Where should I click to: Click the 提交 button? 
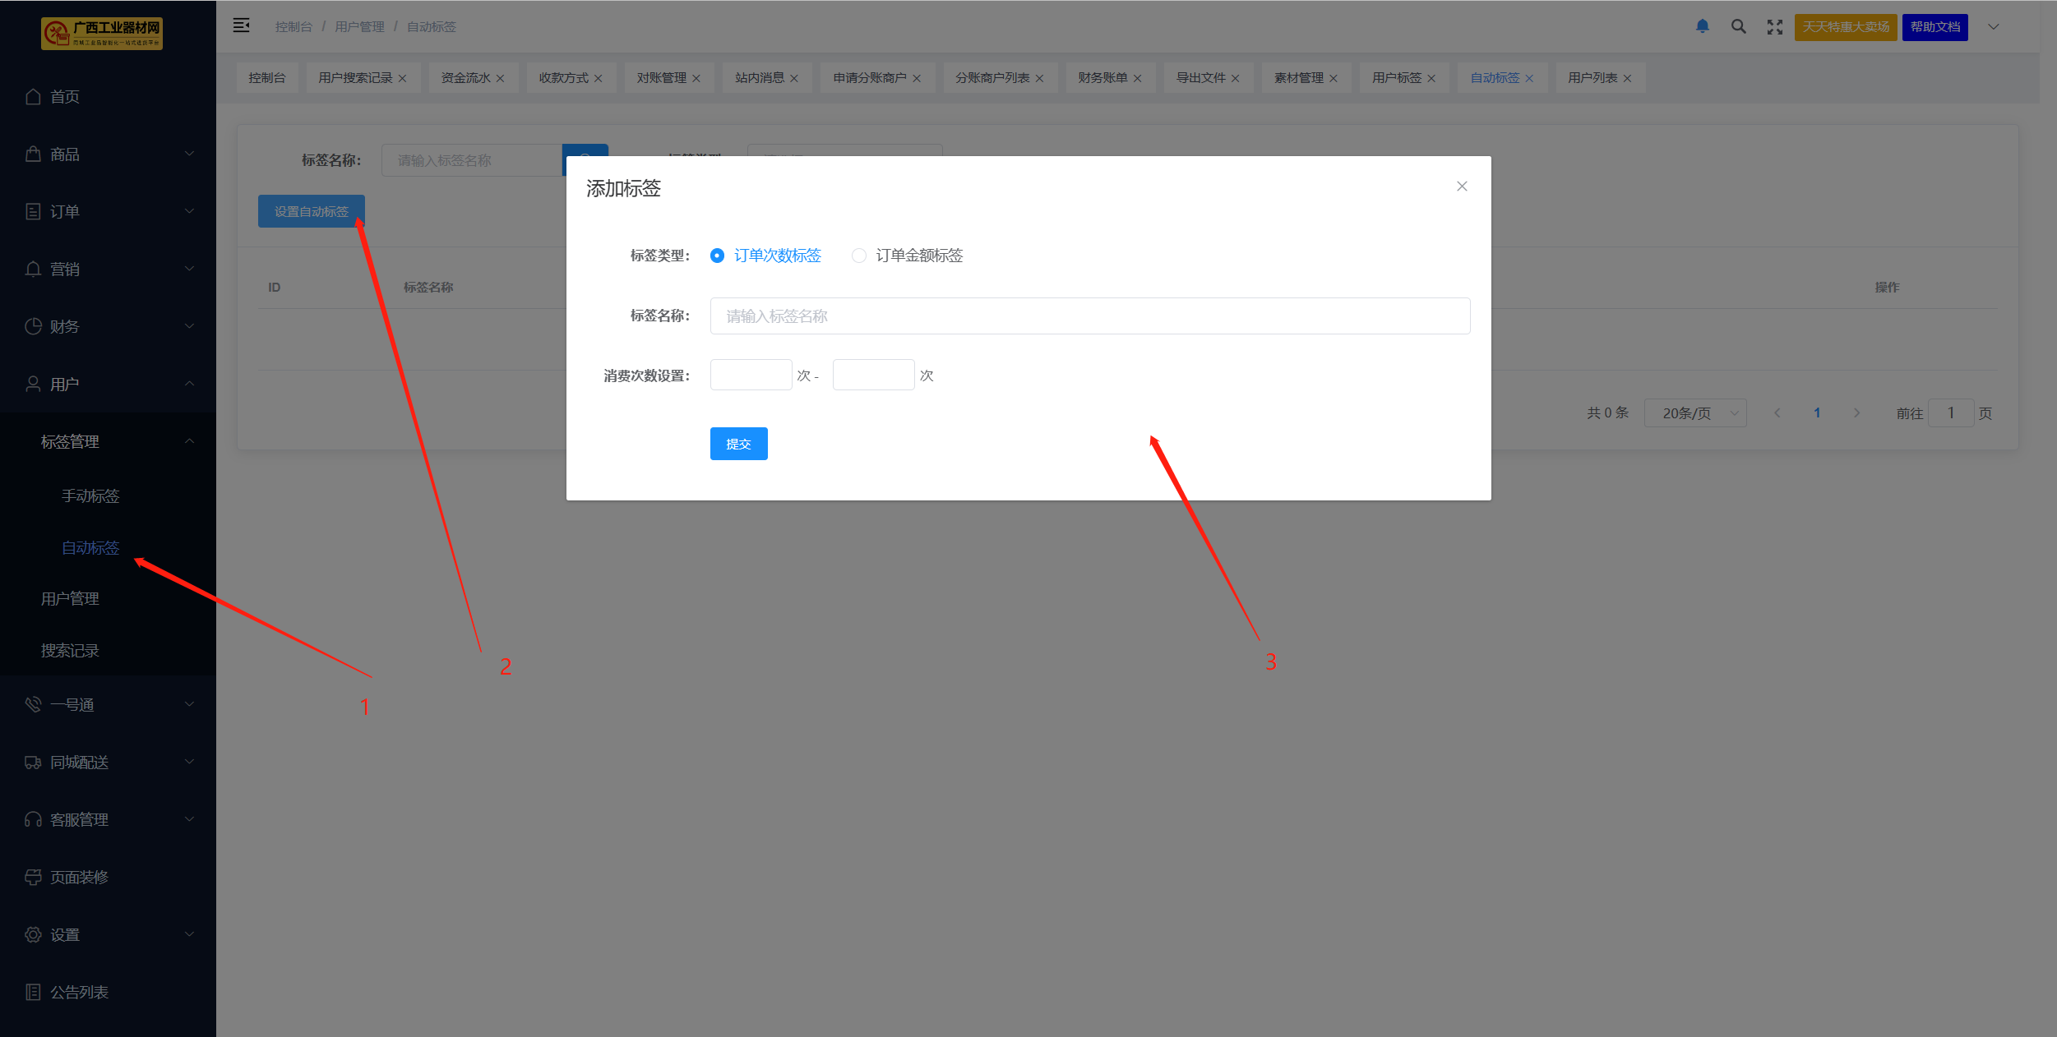click(x=738, y=444)
